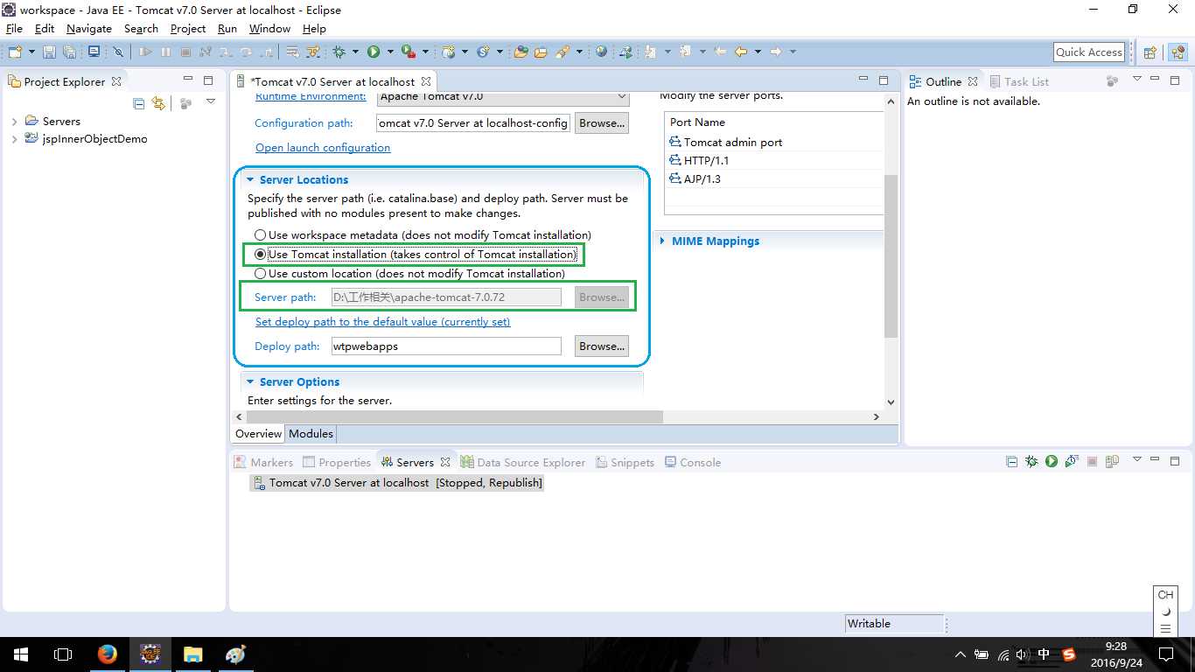Switch to the Modules editor tab

[311, 434]
